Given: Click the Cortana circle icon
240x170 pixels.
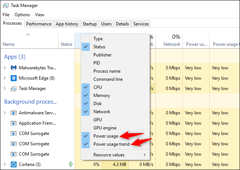Looking at the screenshot, I should 14,164.
